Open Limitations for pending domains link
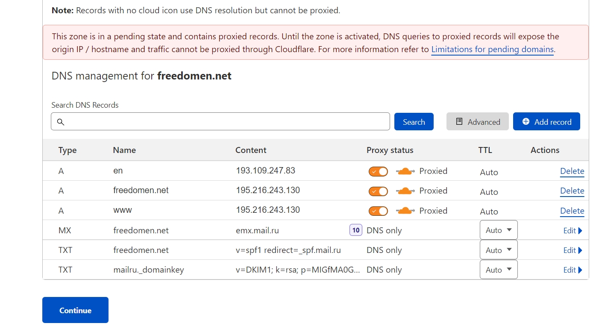Image resolution: width=599 pixels, height=332 pixels. tap(492, 50)
